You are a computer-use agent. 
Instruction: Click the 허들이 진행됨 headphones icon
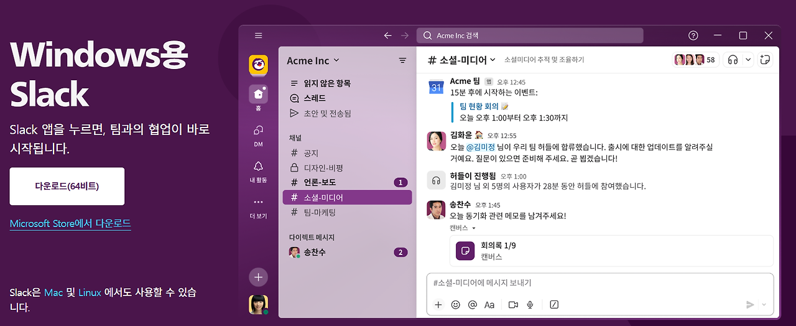436,180
